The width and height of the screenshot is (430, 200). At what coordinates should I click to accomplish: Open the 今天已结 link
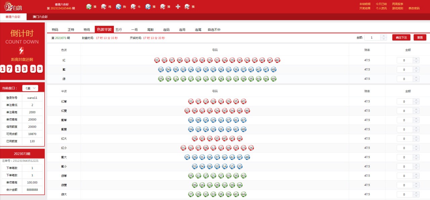tap(381, 4)
